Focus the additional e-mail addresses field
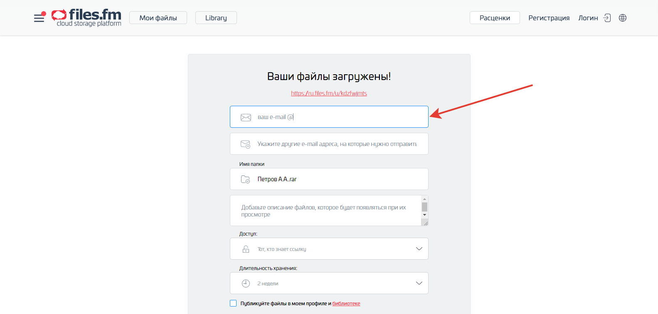This screenshot has height=314, width=658. click(337, 144)
